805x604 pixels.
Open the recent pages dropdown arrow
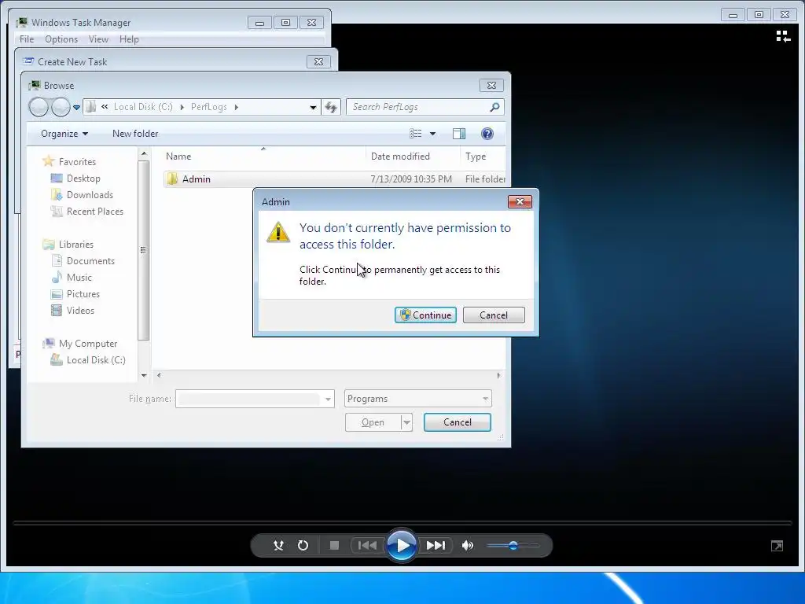[76, 107]
